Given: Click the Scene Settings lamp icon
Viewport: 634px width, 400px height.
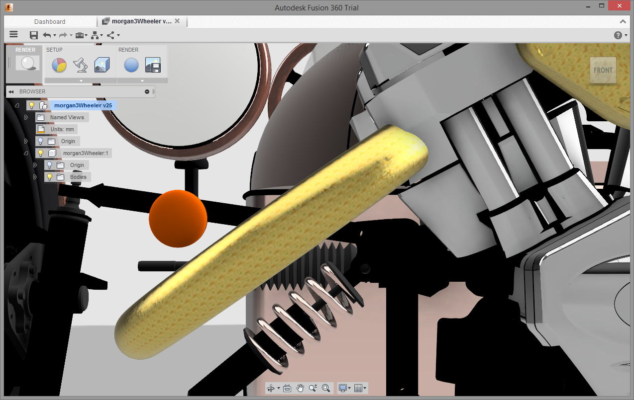Looking at the screenshot, I should pos(80,65).
